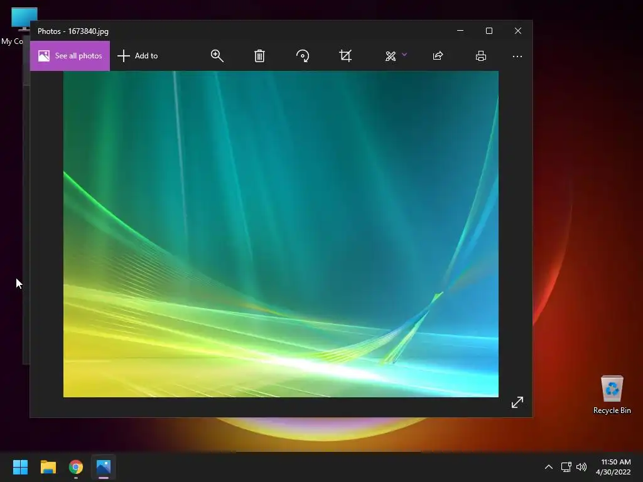Click the Photos - 1673840.jpg title text

[73, 31]
